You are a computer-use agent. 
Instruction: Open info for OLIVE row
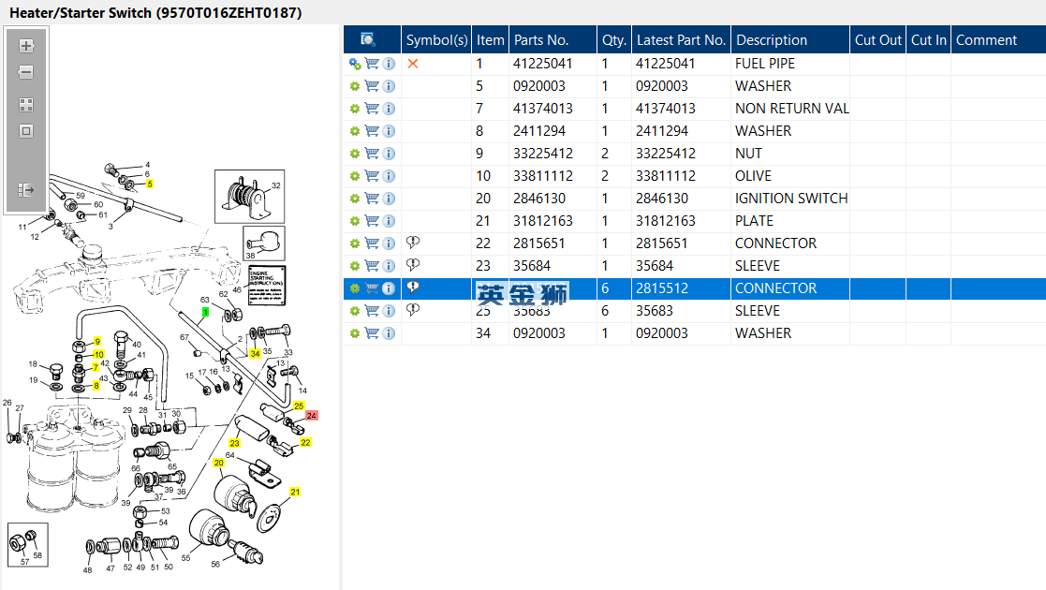389,176
